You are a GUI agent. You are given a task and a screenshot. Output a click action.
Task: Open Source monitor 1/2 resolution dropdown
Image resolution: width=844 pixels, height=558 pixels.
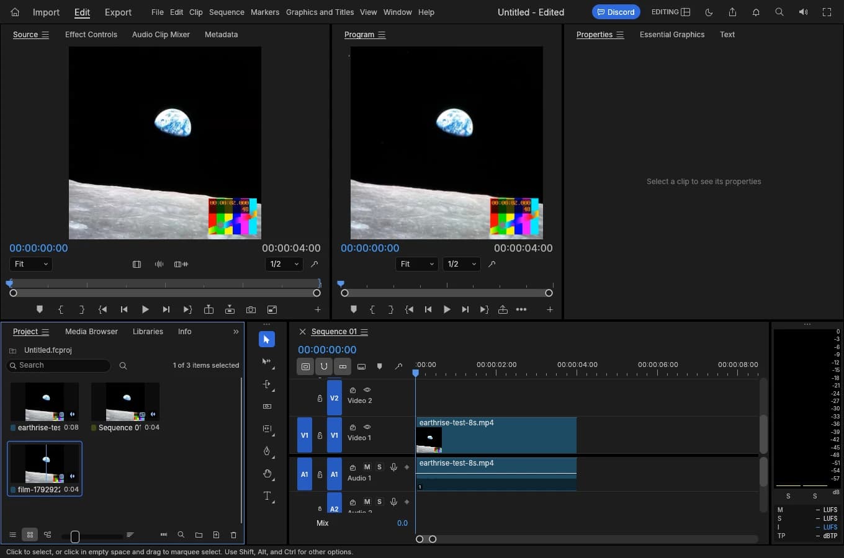(285, 264)
